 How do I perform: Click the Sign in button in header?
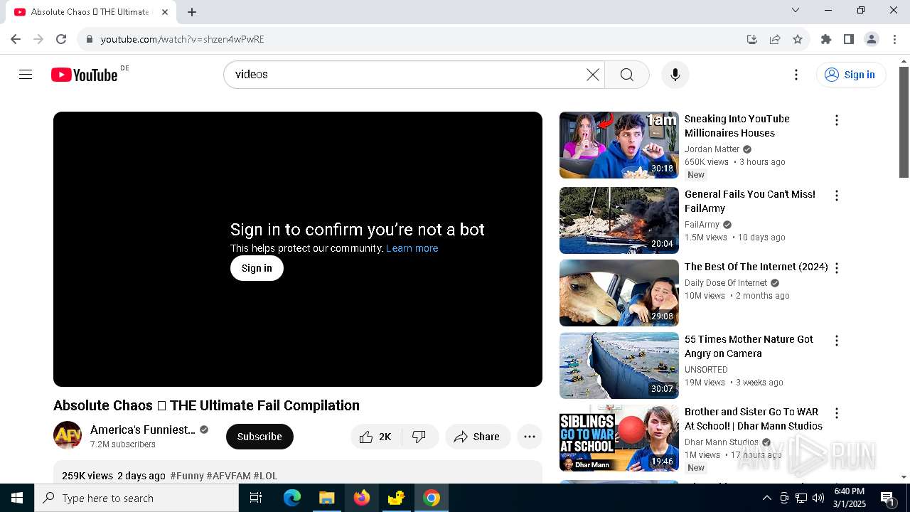[851, 75]
